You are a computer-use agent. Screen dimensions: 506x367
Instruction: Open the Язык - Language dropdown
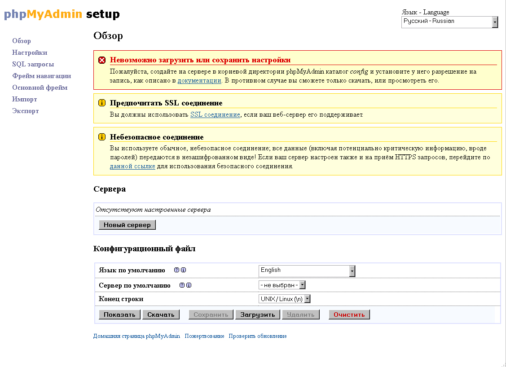pos(449,22)
